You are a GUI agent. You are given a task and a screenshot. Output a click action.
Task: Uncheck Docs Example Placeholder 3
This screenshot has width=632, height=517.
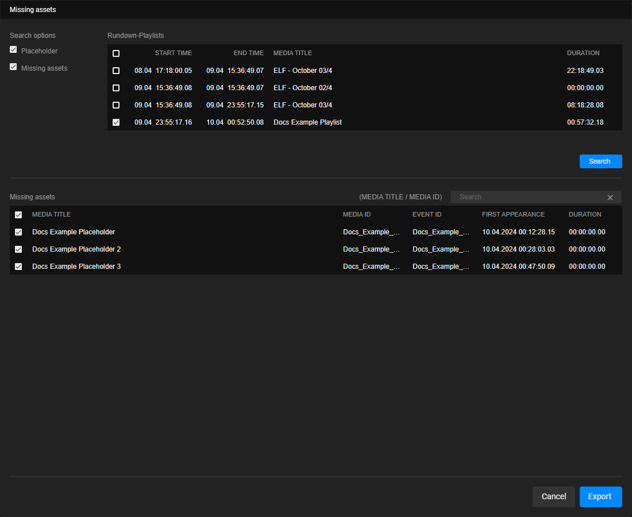[18, 266]
